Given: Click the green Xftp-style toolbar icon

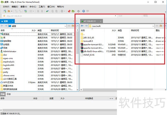Looking at the screenshot, I should pyautogui.click(x=73, y=11).
